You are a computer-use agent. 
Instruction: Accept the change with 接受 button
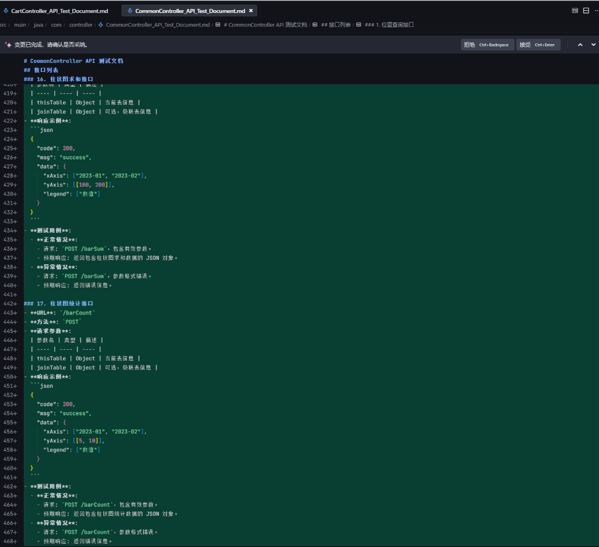[538, 45]
